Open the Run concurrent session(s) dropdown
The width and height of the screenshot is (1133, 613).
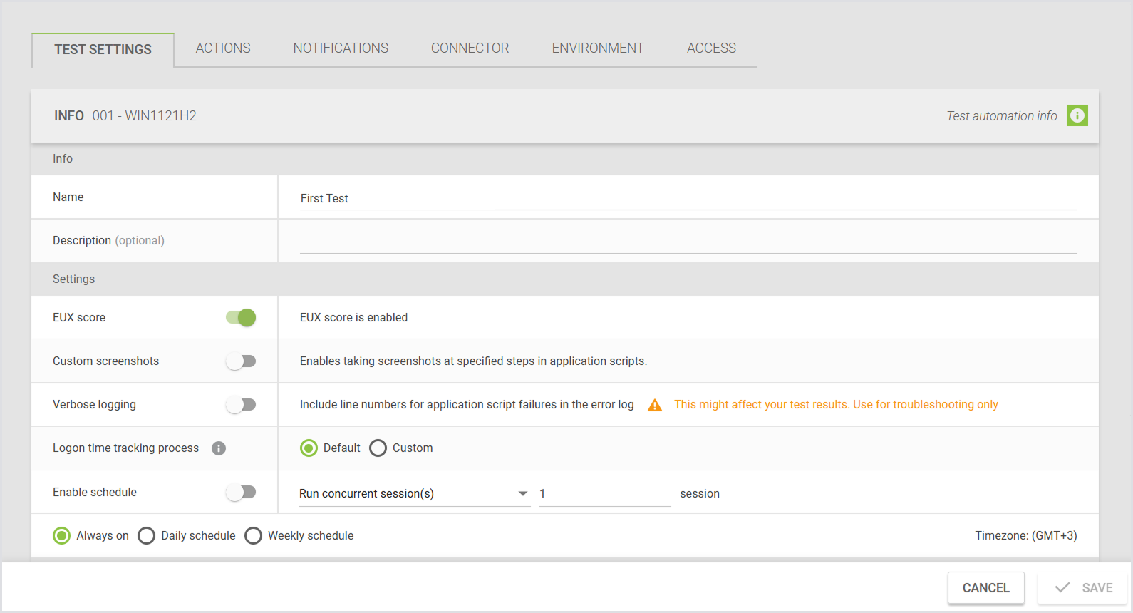click(413, 494)
